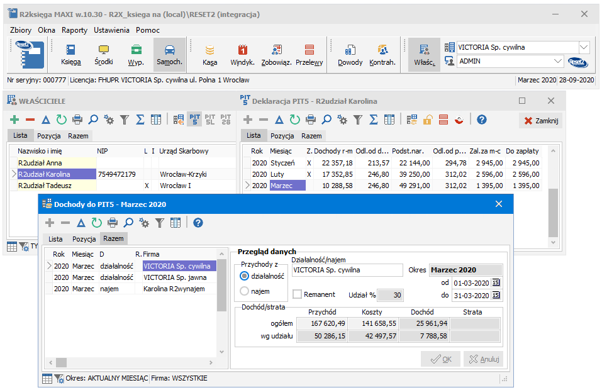Click the Anuluj button

483,359
